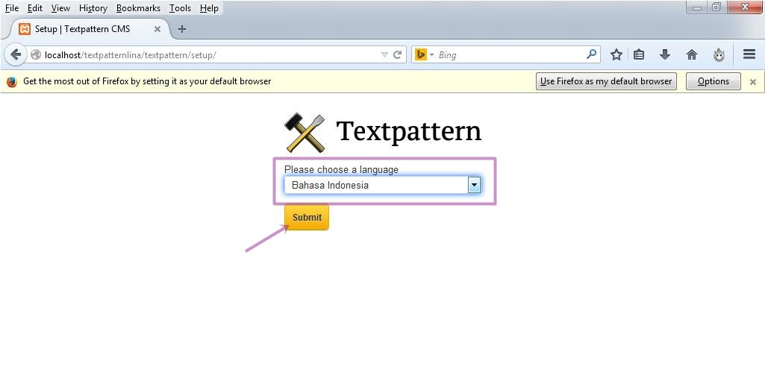
Task: Open the History menu
Action: click(x=93, y=8)
